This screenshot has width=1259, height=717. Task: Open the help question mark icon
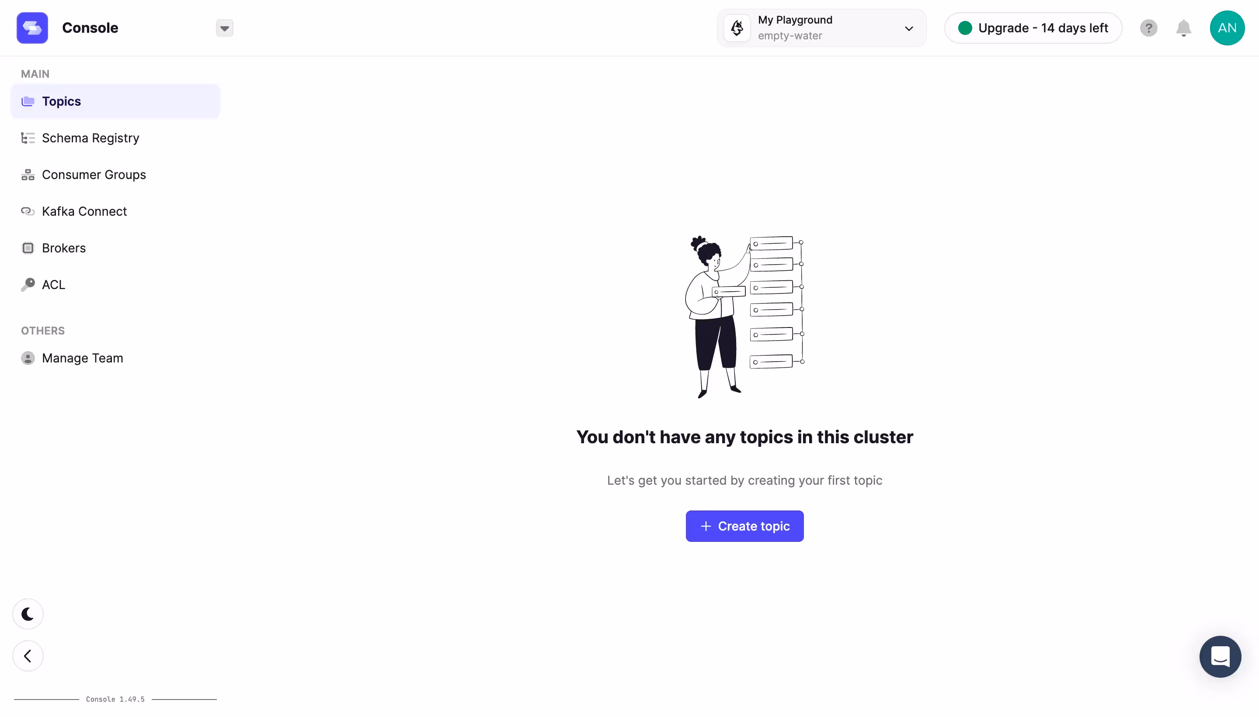click(1148, 28)
